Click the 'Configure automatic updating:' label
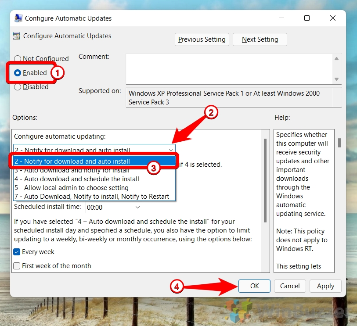357x326 pixels. click(60, 136)
